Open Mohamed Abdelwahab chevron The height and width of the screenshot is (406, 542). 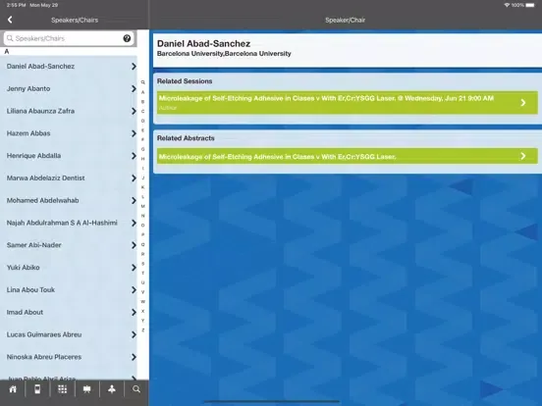[x=134, y=201]
